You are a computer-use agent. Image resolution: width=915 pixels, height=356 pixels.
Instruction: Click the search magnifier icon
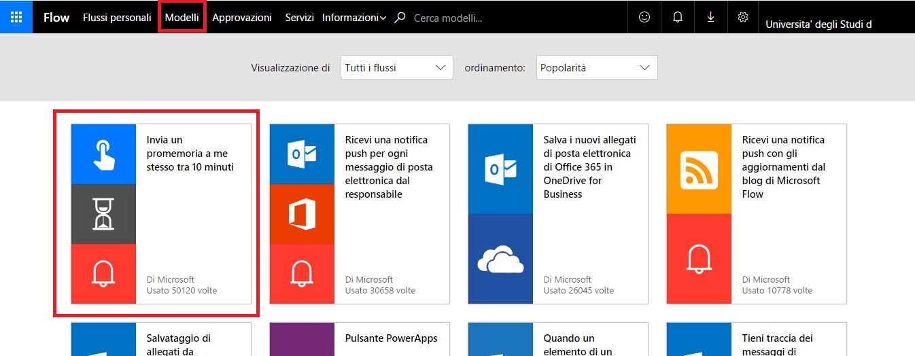(x=401, y=18)
